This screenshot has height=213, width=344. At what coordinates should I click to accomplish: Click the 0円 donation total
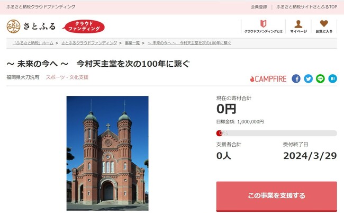point(226,109)
